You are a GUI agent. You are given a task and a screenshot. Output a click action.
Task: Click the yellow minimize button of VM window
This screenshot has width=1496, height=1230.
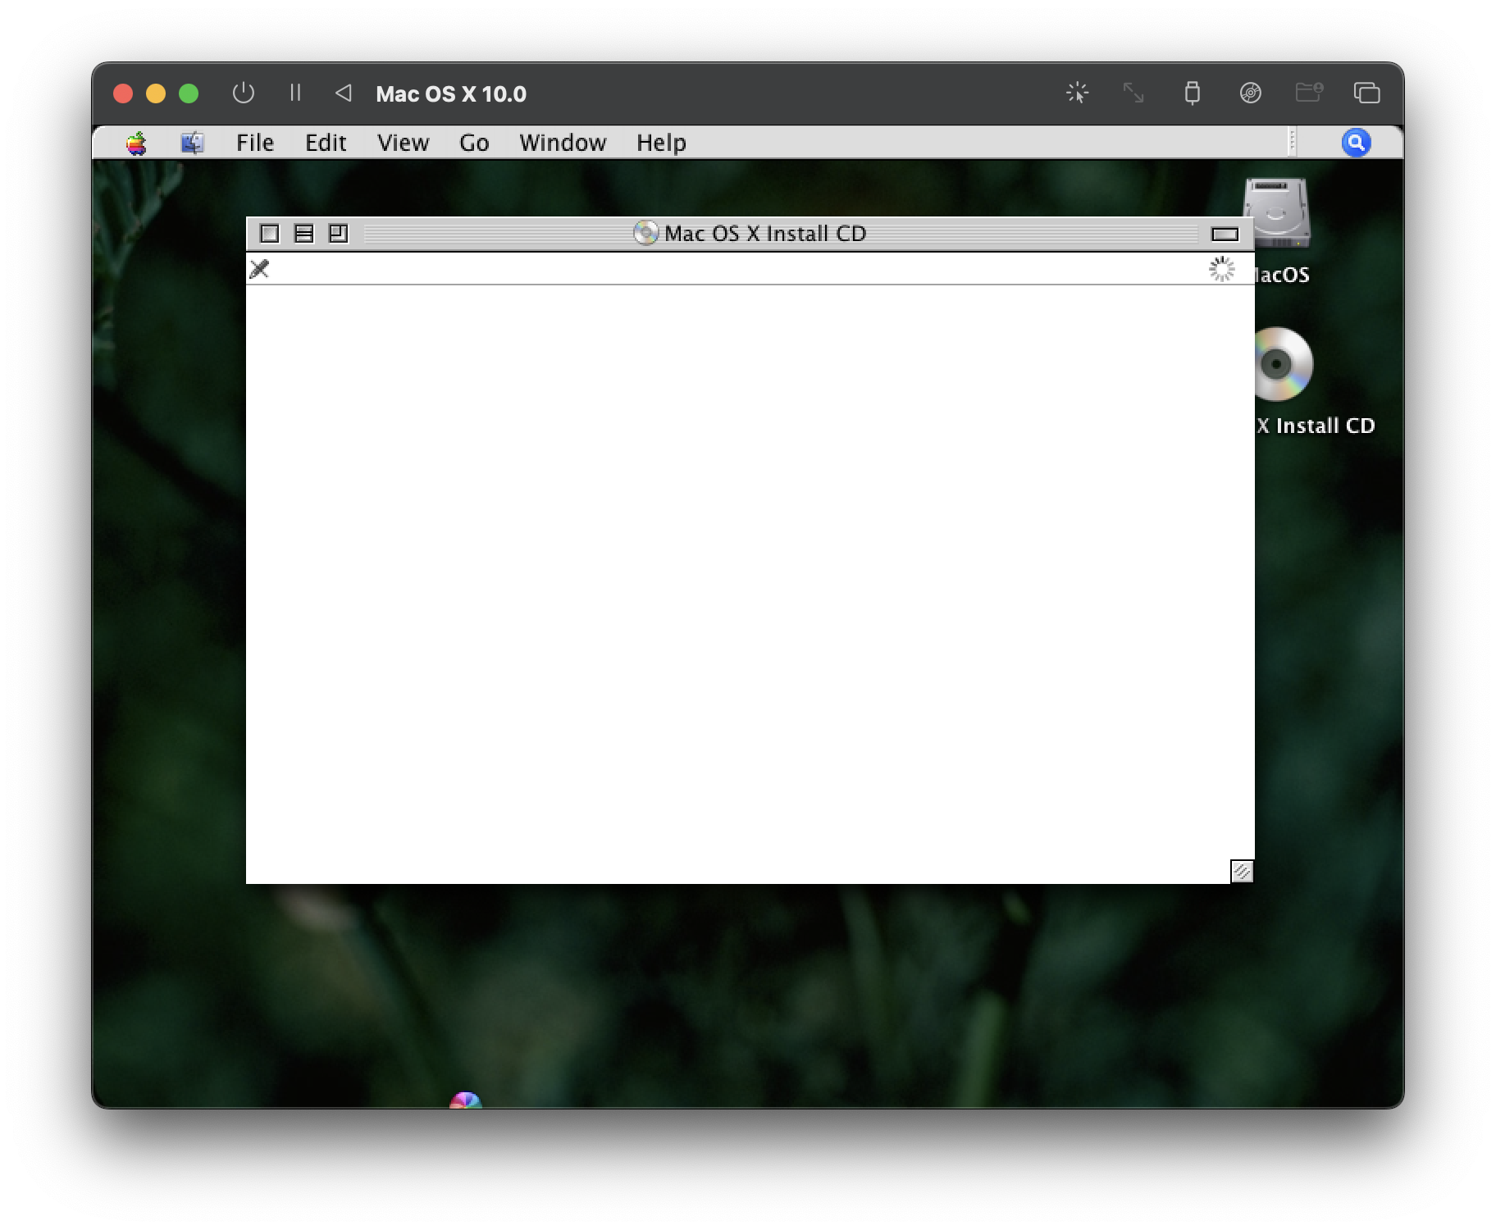(x=156, y=93)
